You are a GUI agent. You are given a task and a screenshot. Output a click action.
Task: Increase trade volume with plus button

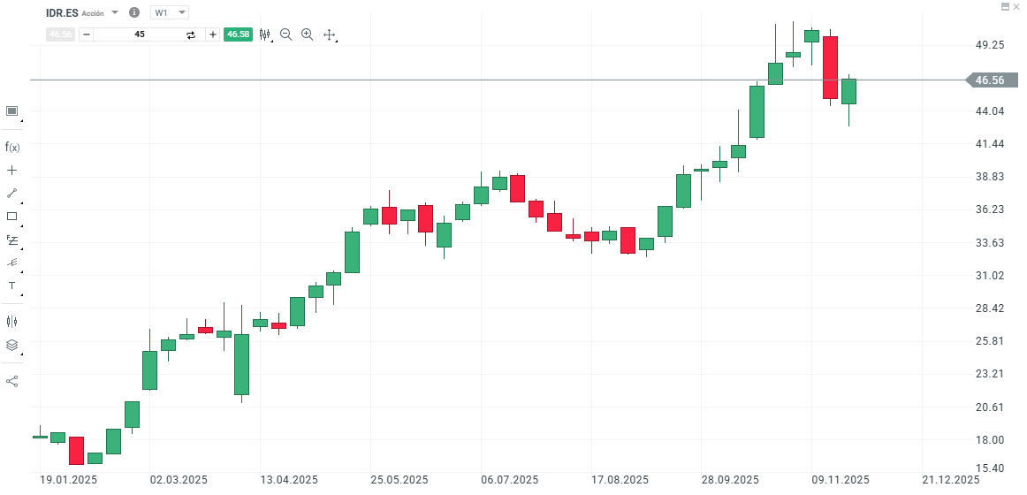[x=213, y=34]
